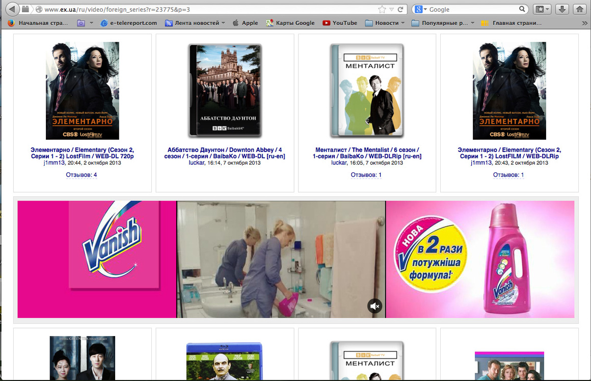This screenshot has height=381, width=591.
Task: Open the group-photo thumbnail in the bottom row
Action: (x=509, y=366)
